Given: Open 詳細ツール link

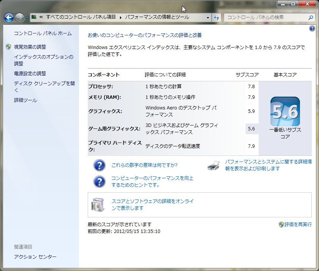Looking at the screenshot, I should (x=25, y=100).
